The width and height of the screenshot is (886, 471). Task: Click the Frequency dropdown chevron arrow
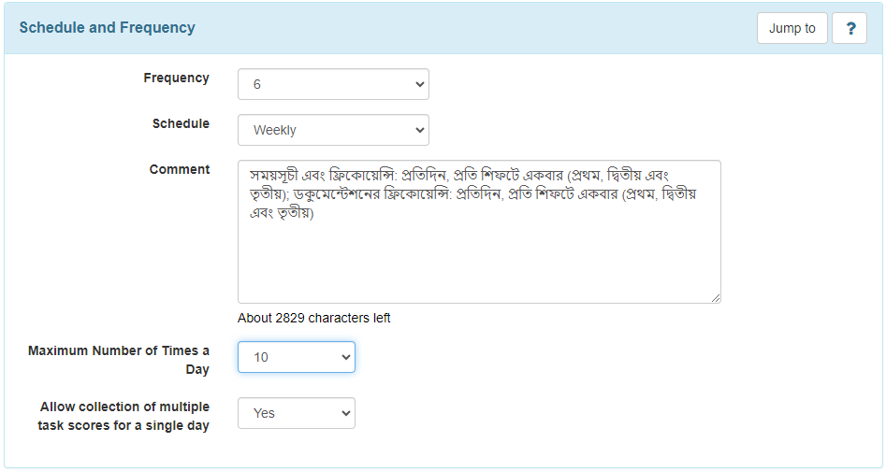(420, 84)
